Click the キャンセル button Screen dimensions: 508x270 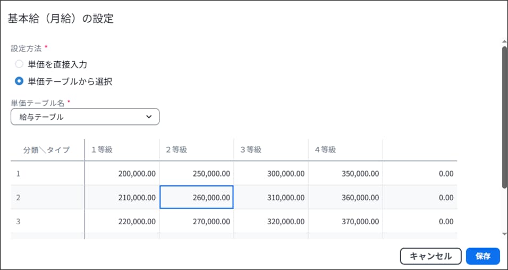[430, 256]
